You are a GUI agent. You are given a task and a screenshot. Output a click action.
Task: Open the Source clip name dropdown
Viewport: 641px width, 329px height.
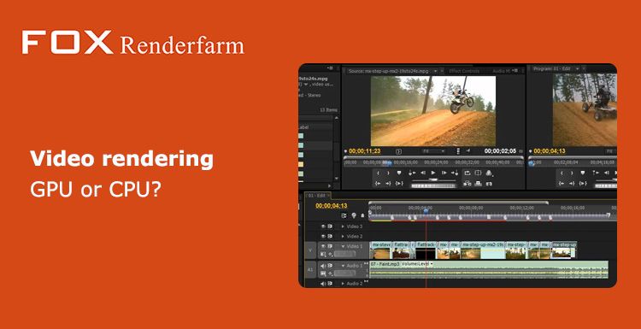pos(435,71)
